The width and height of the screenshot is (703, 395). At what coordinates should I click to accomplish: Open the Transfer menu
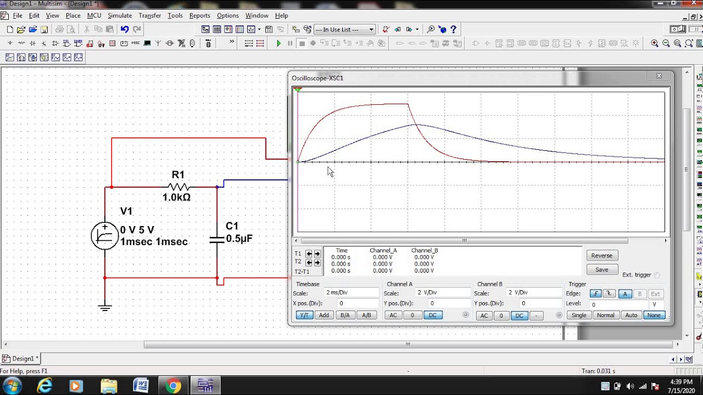[x=150, y=15]
